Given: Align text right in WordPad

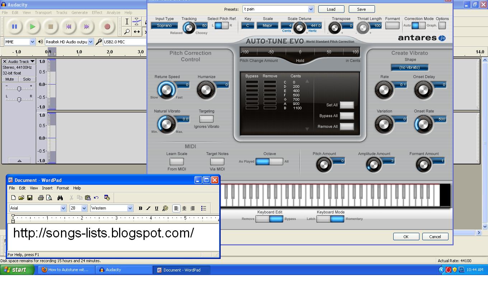Looking at the screenshot, I should coord(192,208).
